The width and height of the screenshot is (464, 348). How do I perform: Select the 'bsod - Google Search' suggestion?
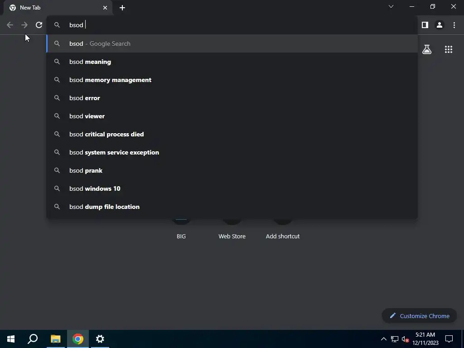click(232, 44)
